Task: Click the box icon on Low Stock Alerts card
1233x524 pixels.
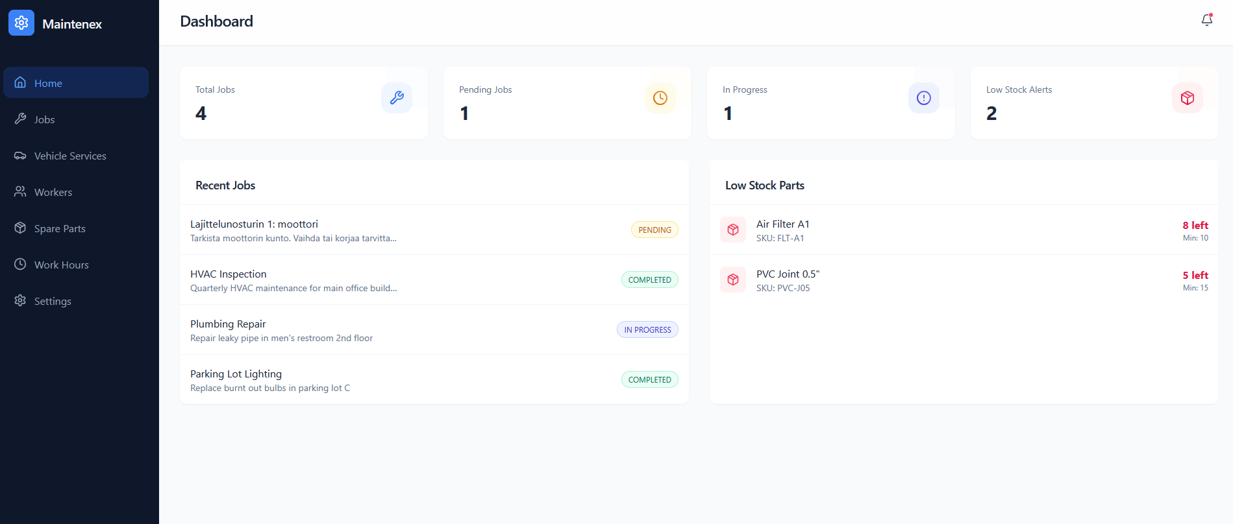Action: [1187, 98]
